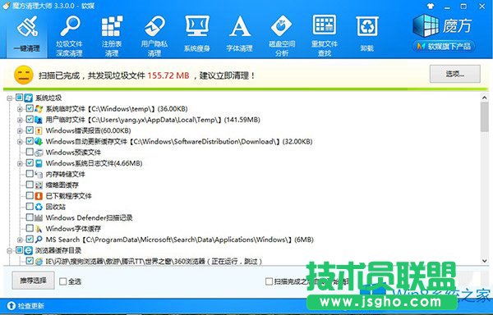The image size is (493, 315).
Task: Click the 魔方 cube logo
Action: coord(426,25)
